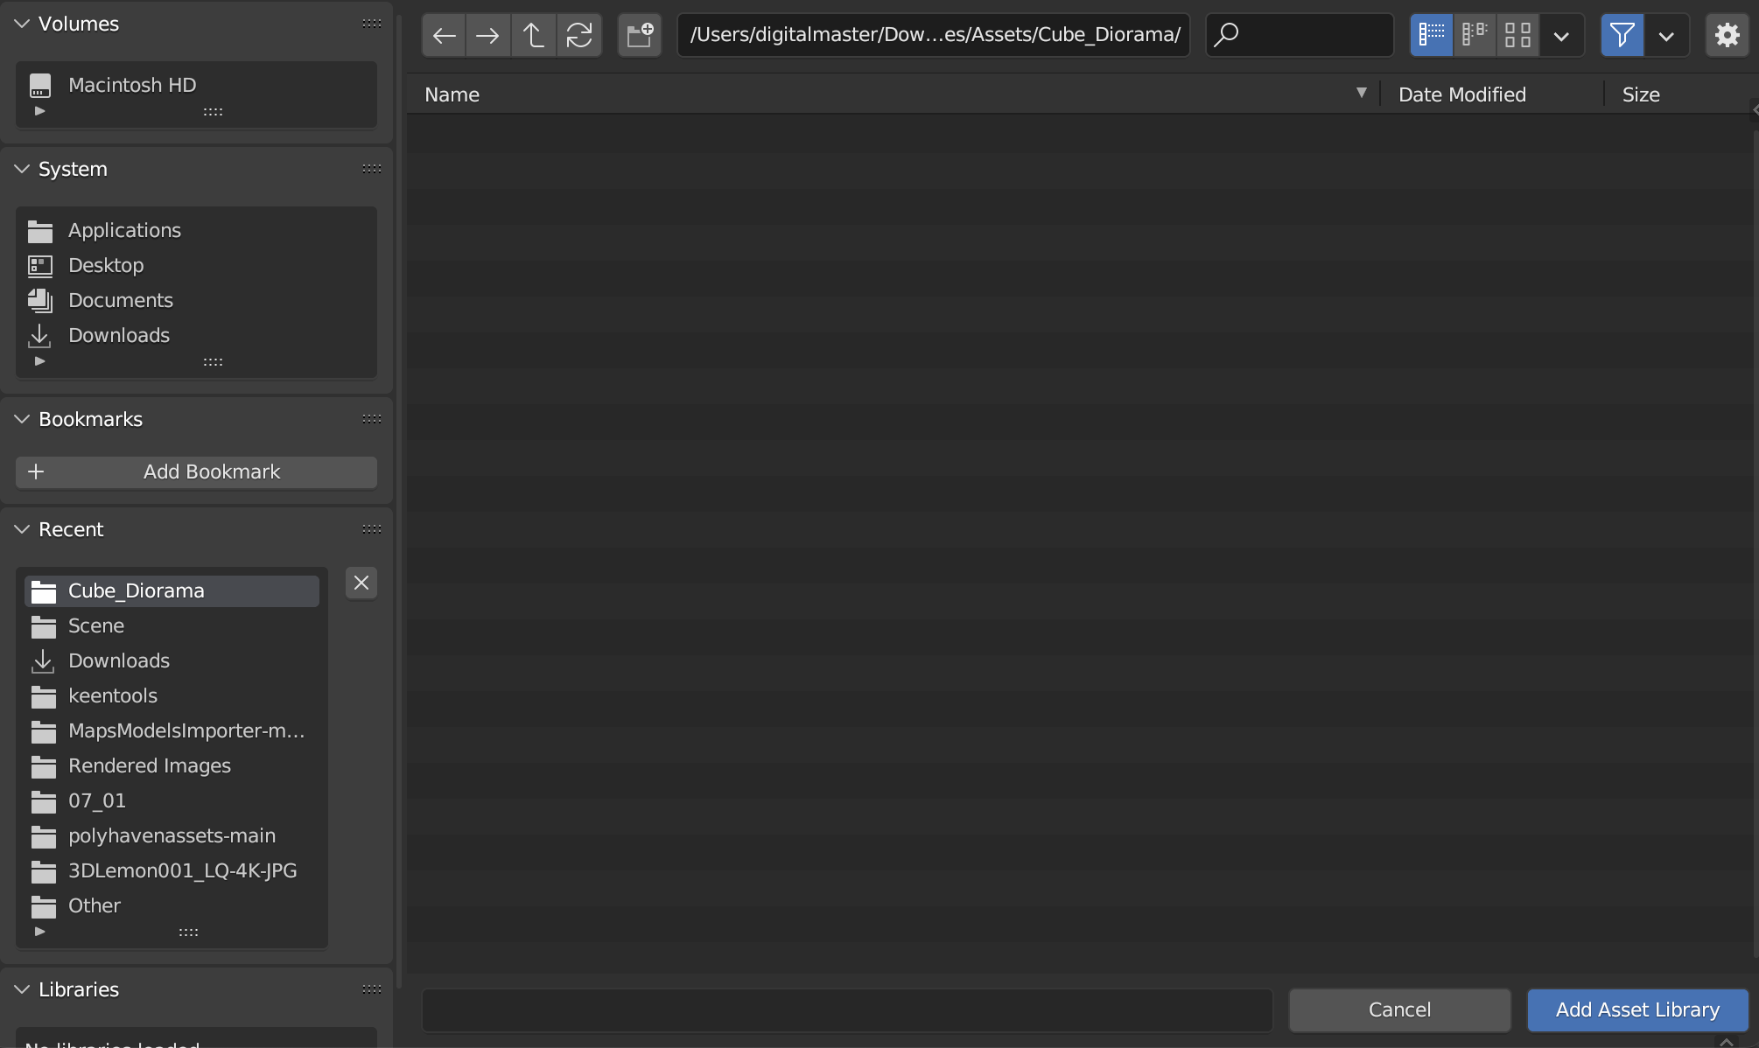Image resolution: width=1759 pixels, height=1048 pixels.
Task: Go up to the parent directory
Action: click(x=533, y=35)
